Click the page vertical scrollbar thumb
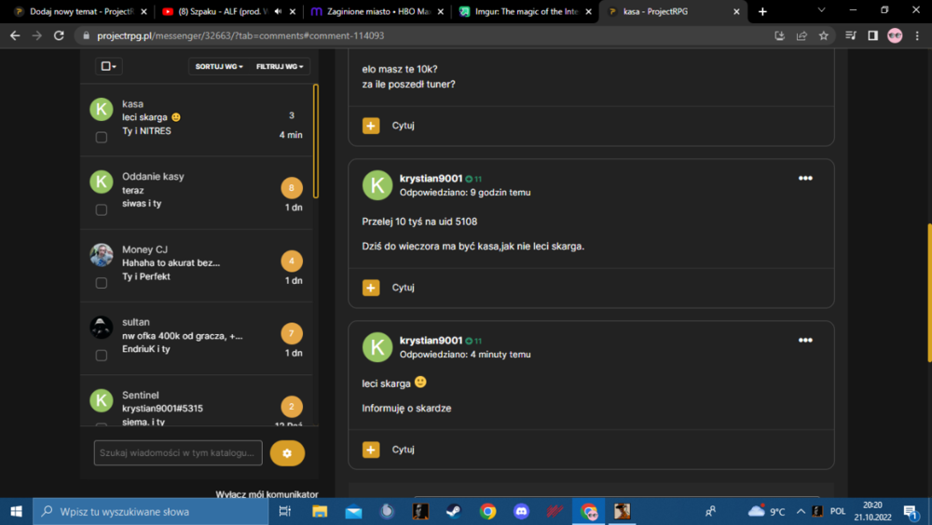932x525 pixels. tap(929, 293)
